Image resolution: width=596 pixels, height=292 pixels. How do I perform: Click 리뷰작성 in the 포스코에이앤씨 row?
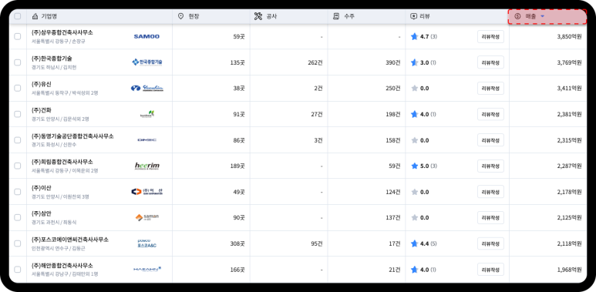point(490,243)
